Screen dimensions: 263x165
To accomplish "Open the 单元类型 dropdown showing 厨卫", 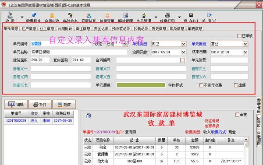I will click(x=184, y=44).
